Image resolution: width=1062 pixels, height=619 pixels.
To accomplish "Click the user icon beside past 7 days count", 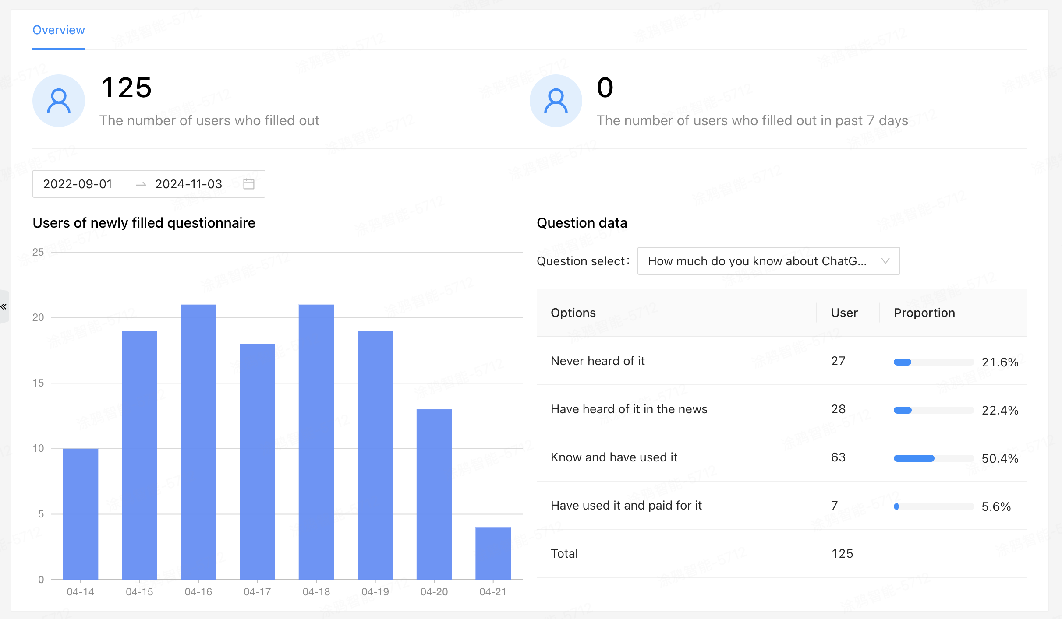I will (x=556, y=101).
